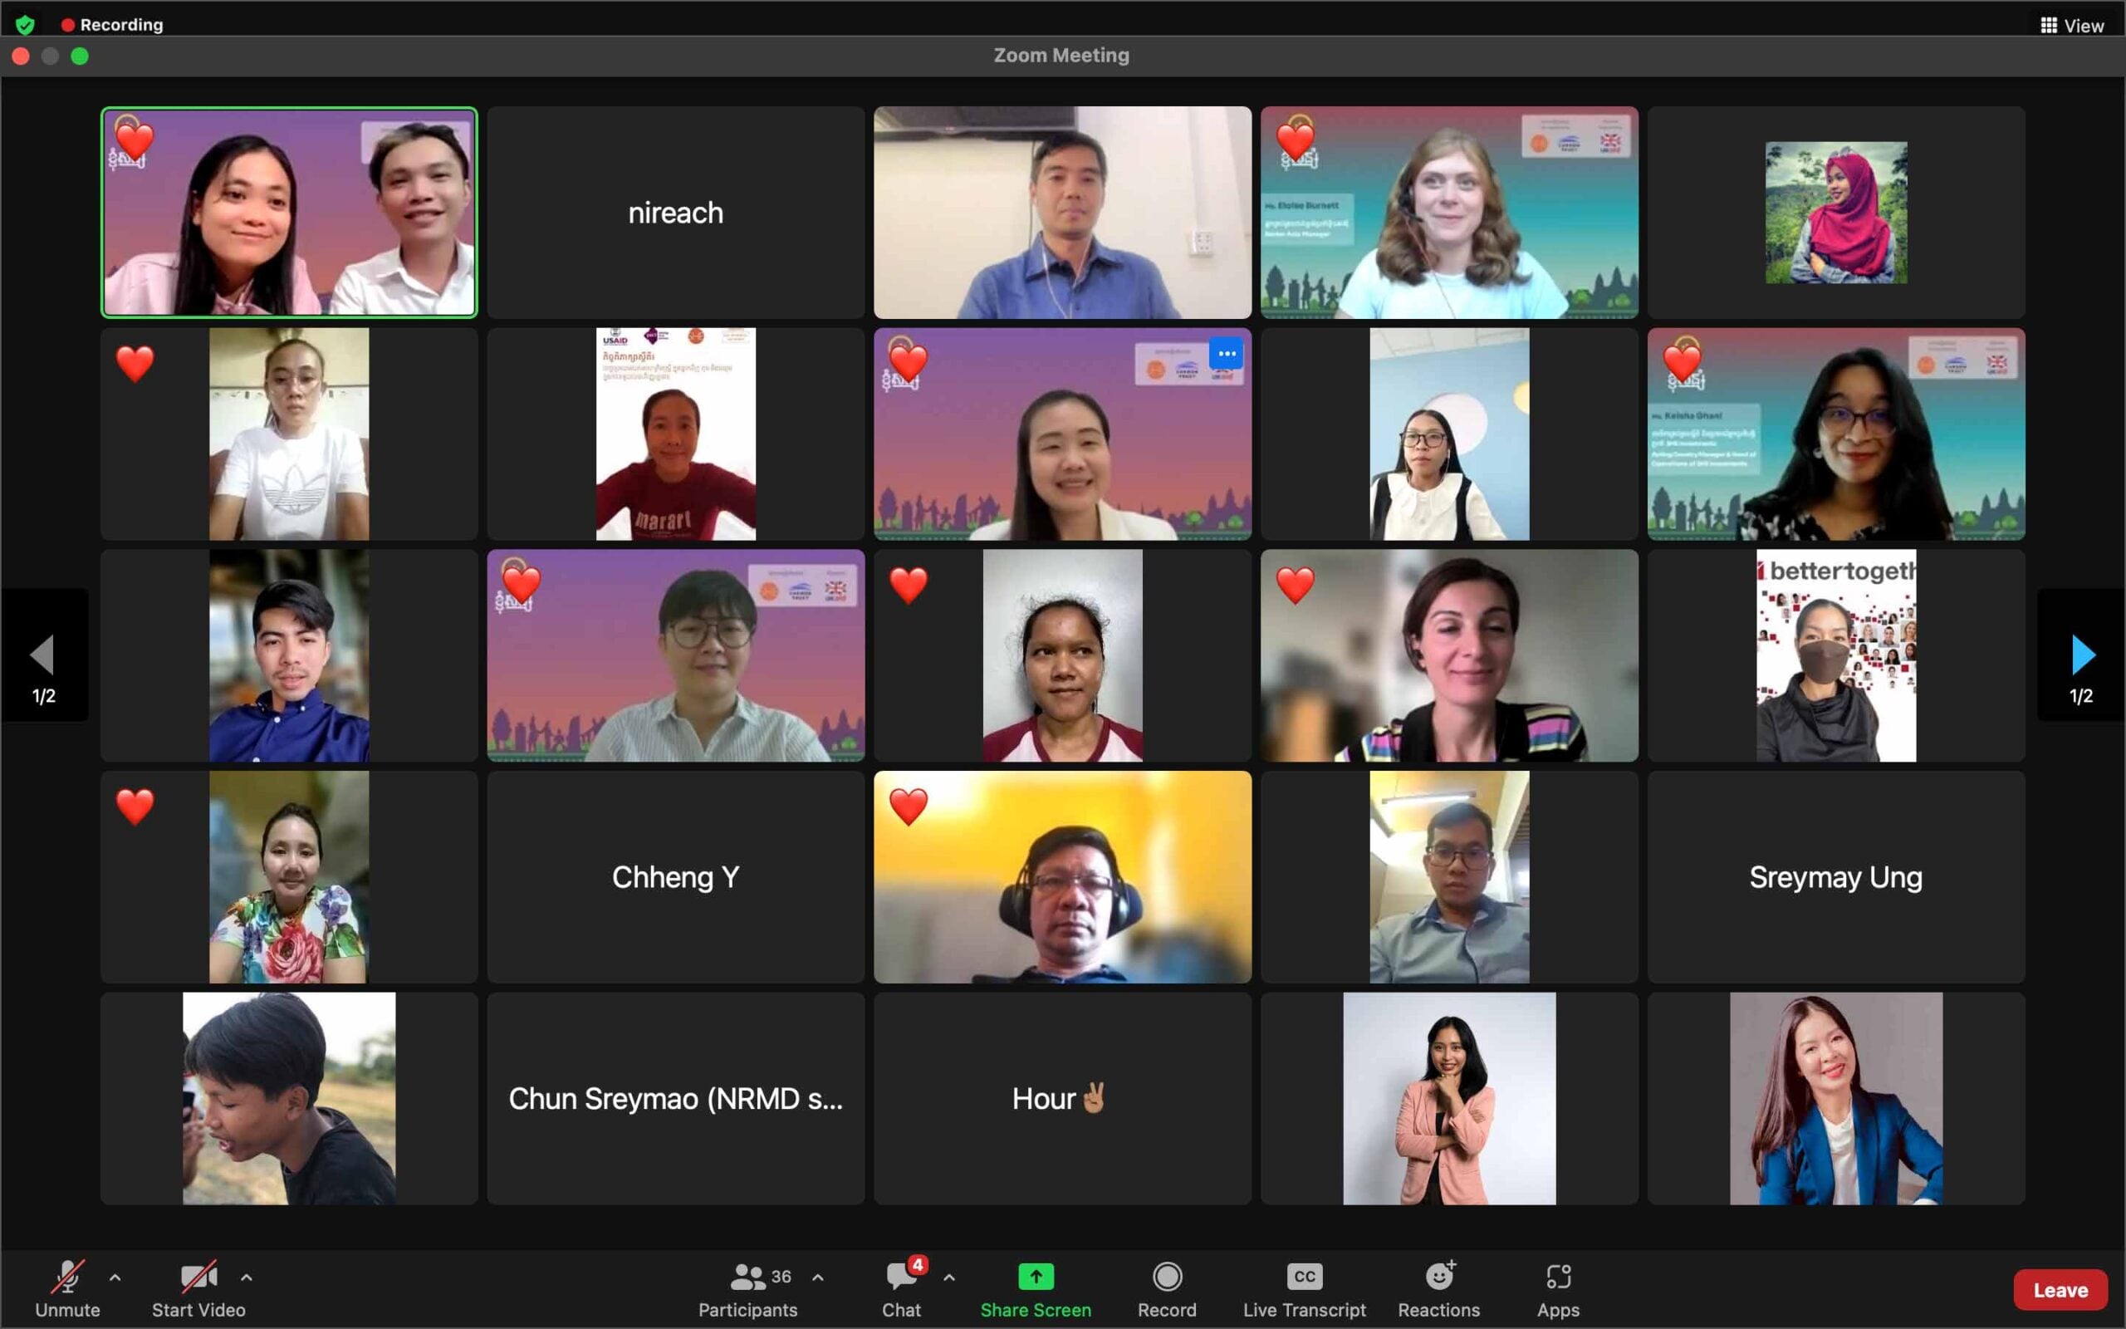The height and width of the screenshot is (1329, 2126).
Task: Select tile of woman in blue blazer
Action: (x=1836, y=1099)
